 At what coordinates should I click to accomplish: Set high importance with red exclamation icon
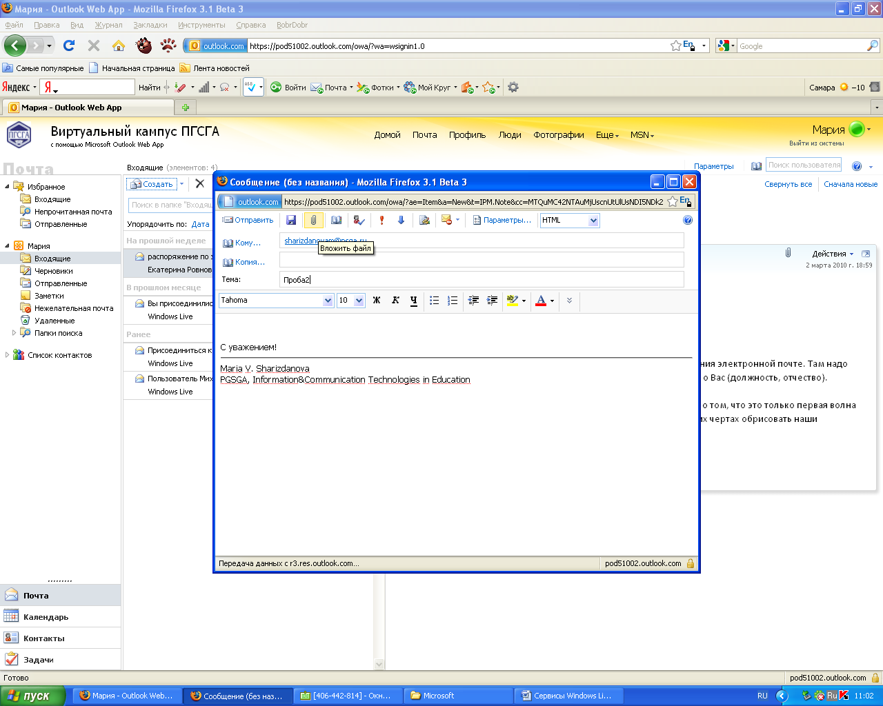coord(381,220)
